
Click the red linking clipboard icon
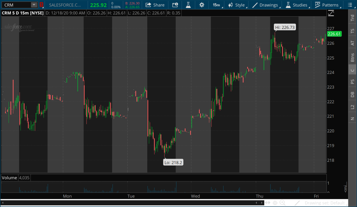(41, 5)
